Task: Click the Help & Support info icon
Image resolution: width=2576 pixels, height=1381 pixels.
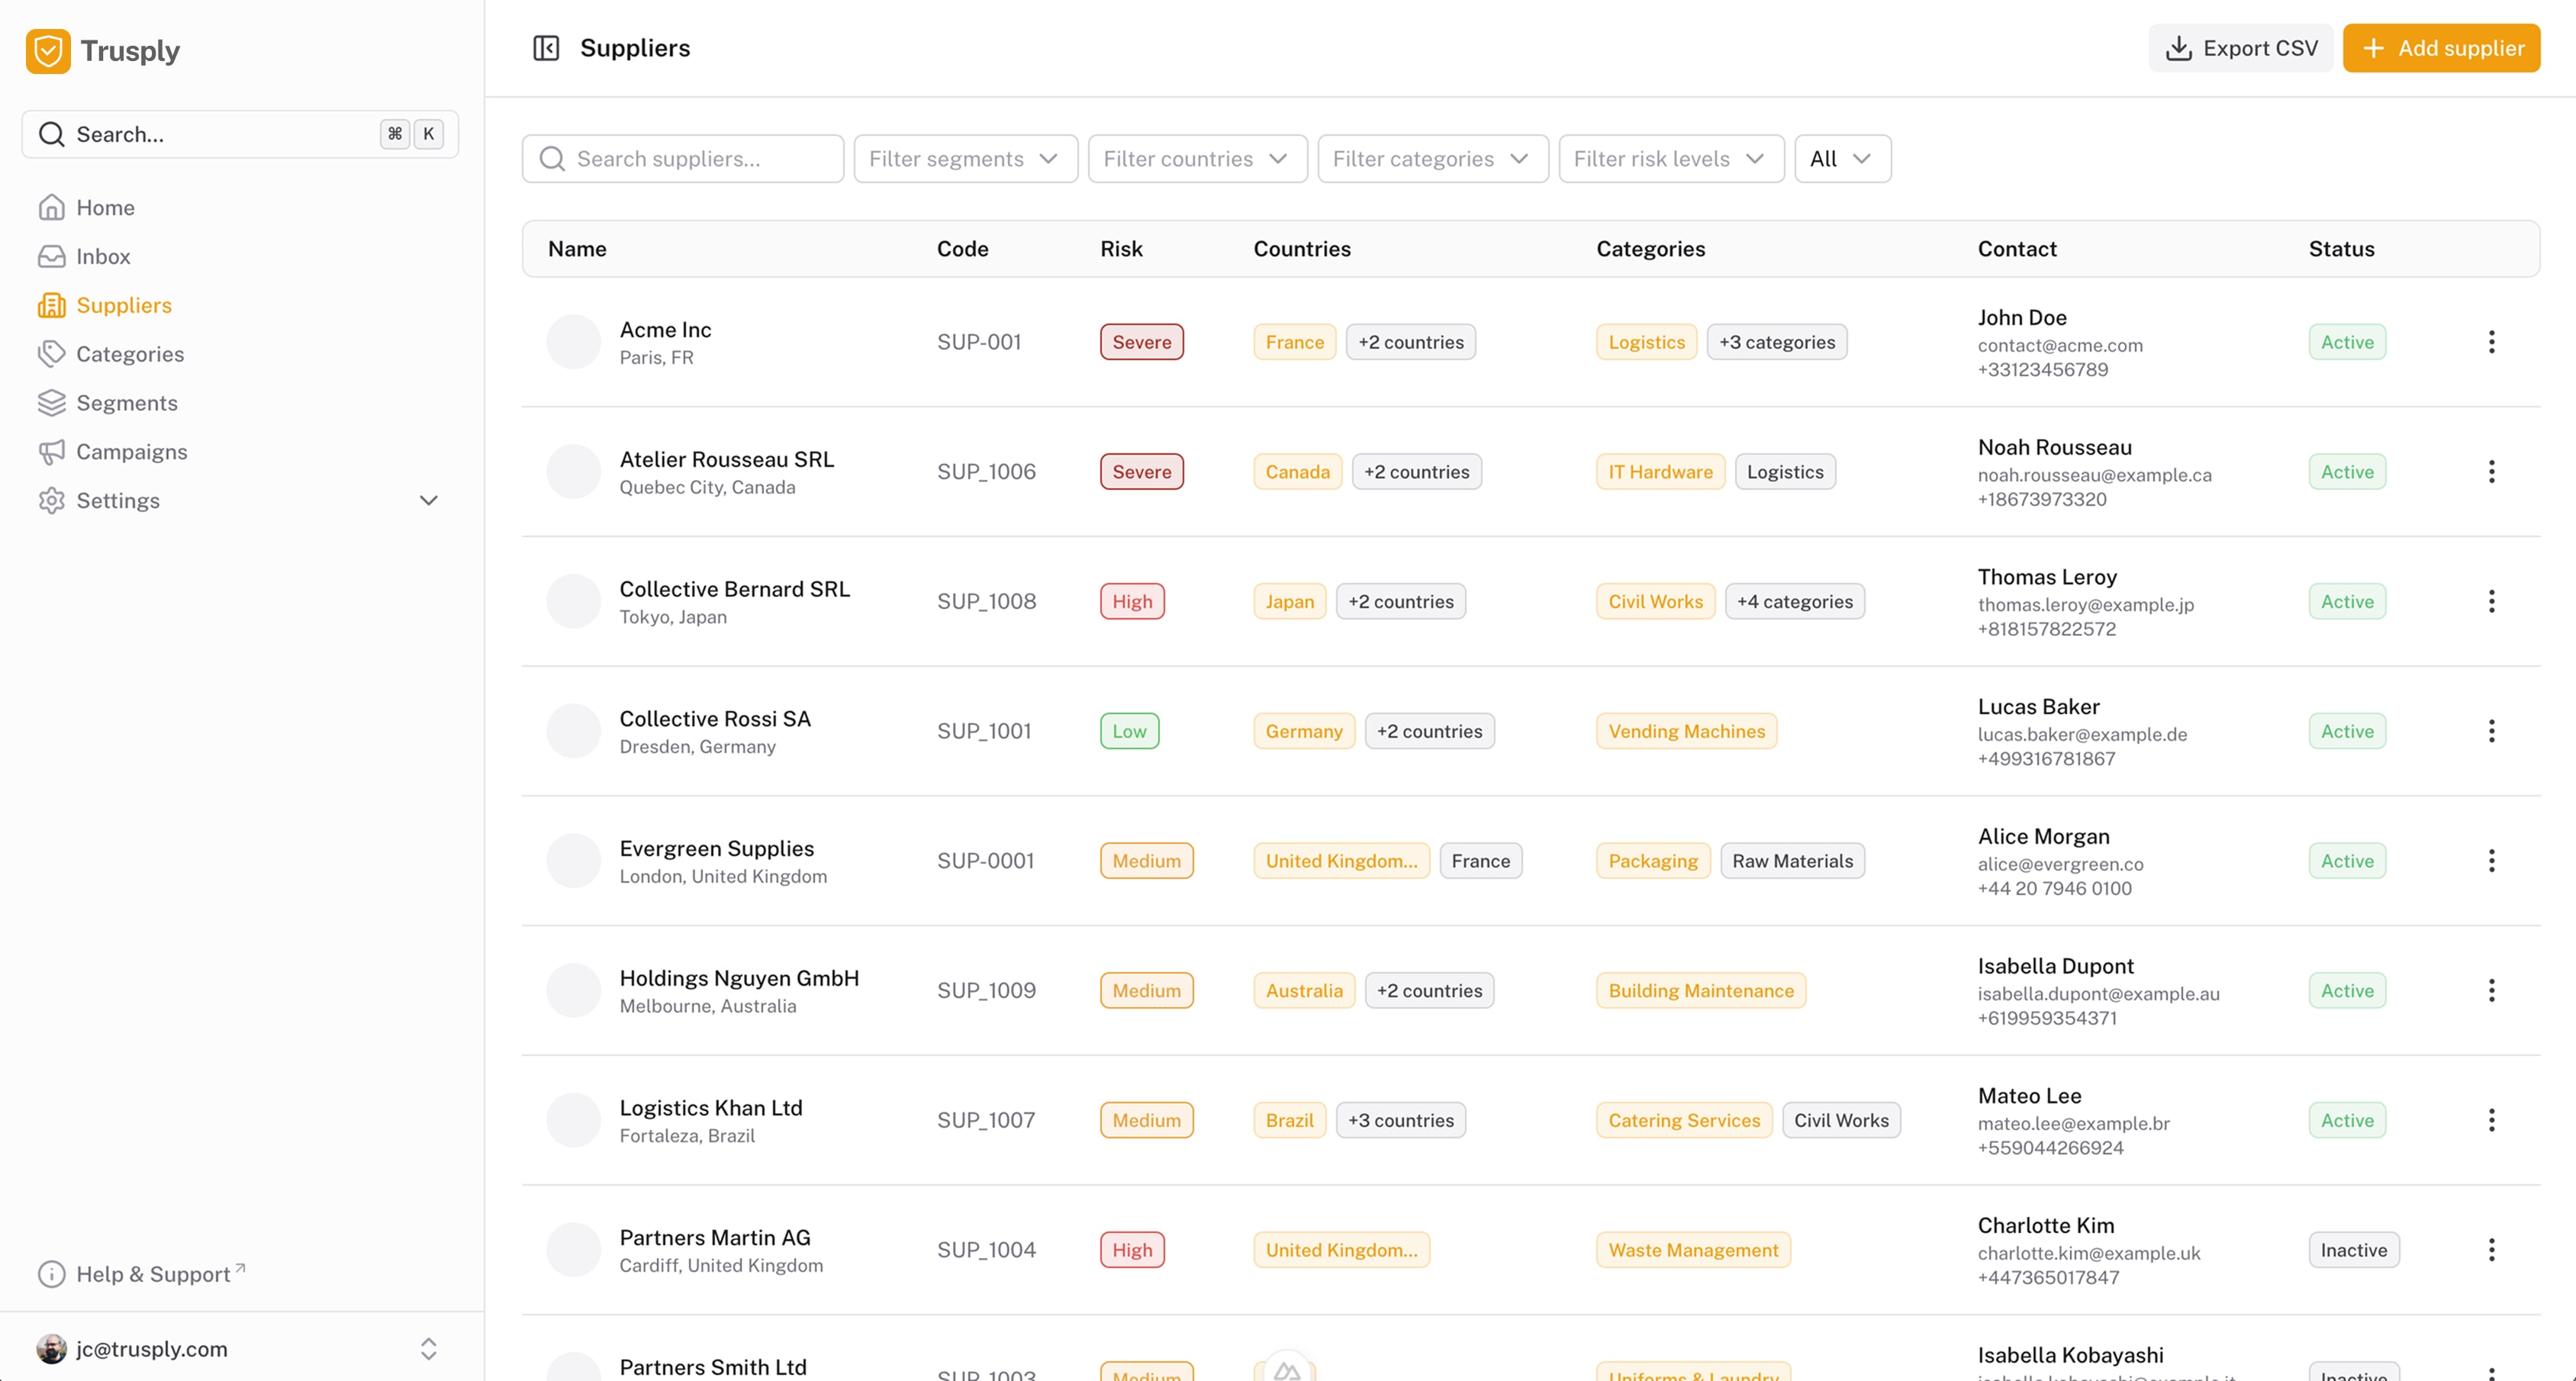Action: point(51,1274)
